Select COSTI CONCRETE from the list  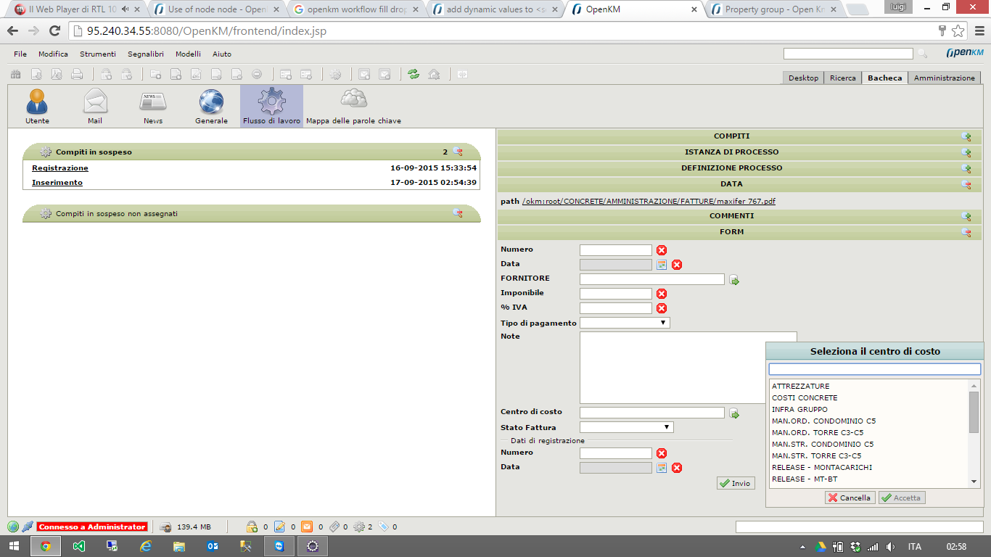[805, 398]
